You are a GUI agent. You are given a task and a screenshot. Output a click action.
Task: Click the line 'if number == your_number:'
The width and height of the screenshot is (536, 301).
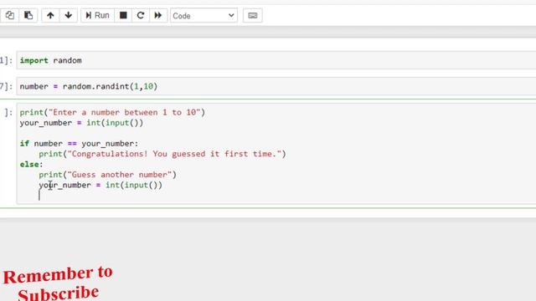click(x=79, y=143)
